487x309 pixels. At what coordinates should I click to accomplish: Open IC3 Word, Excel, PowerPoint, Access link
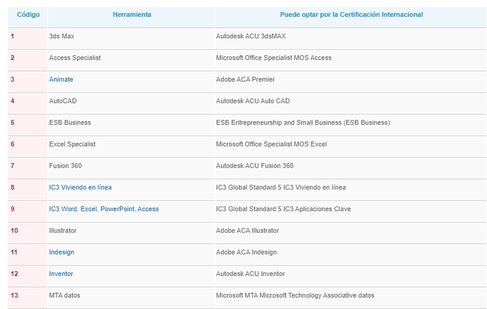(x=104, y=209)
